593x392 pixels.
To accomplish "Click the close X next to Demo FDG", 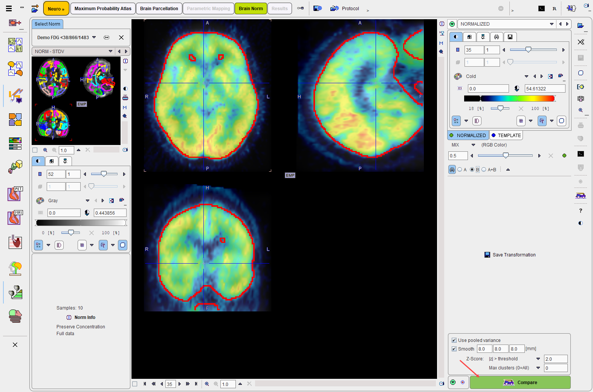I will coord(121,37).
